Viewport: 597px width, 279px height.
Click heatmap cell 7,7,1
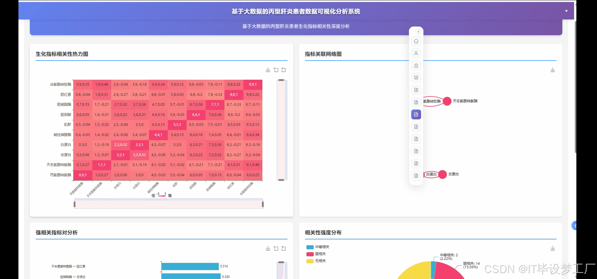215,105
